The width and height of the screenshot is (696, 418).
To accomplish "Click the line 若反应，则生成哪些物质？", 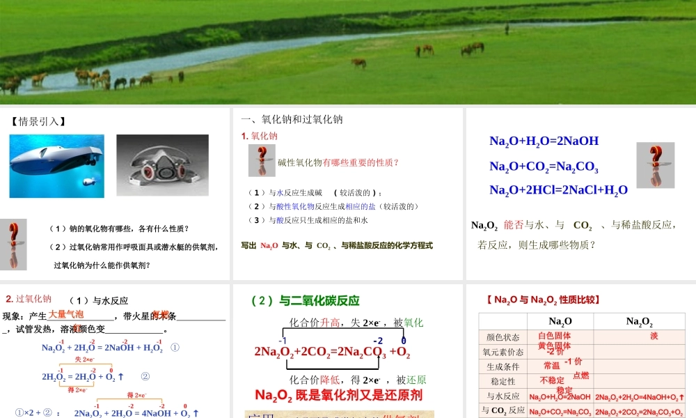I will click(x=537, y=245).
